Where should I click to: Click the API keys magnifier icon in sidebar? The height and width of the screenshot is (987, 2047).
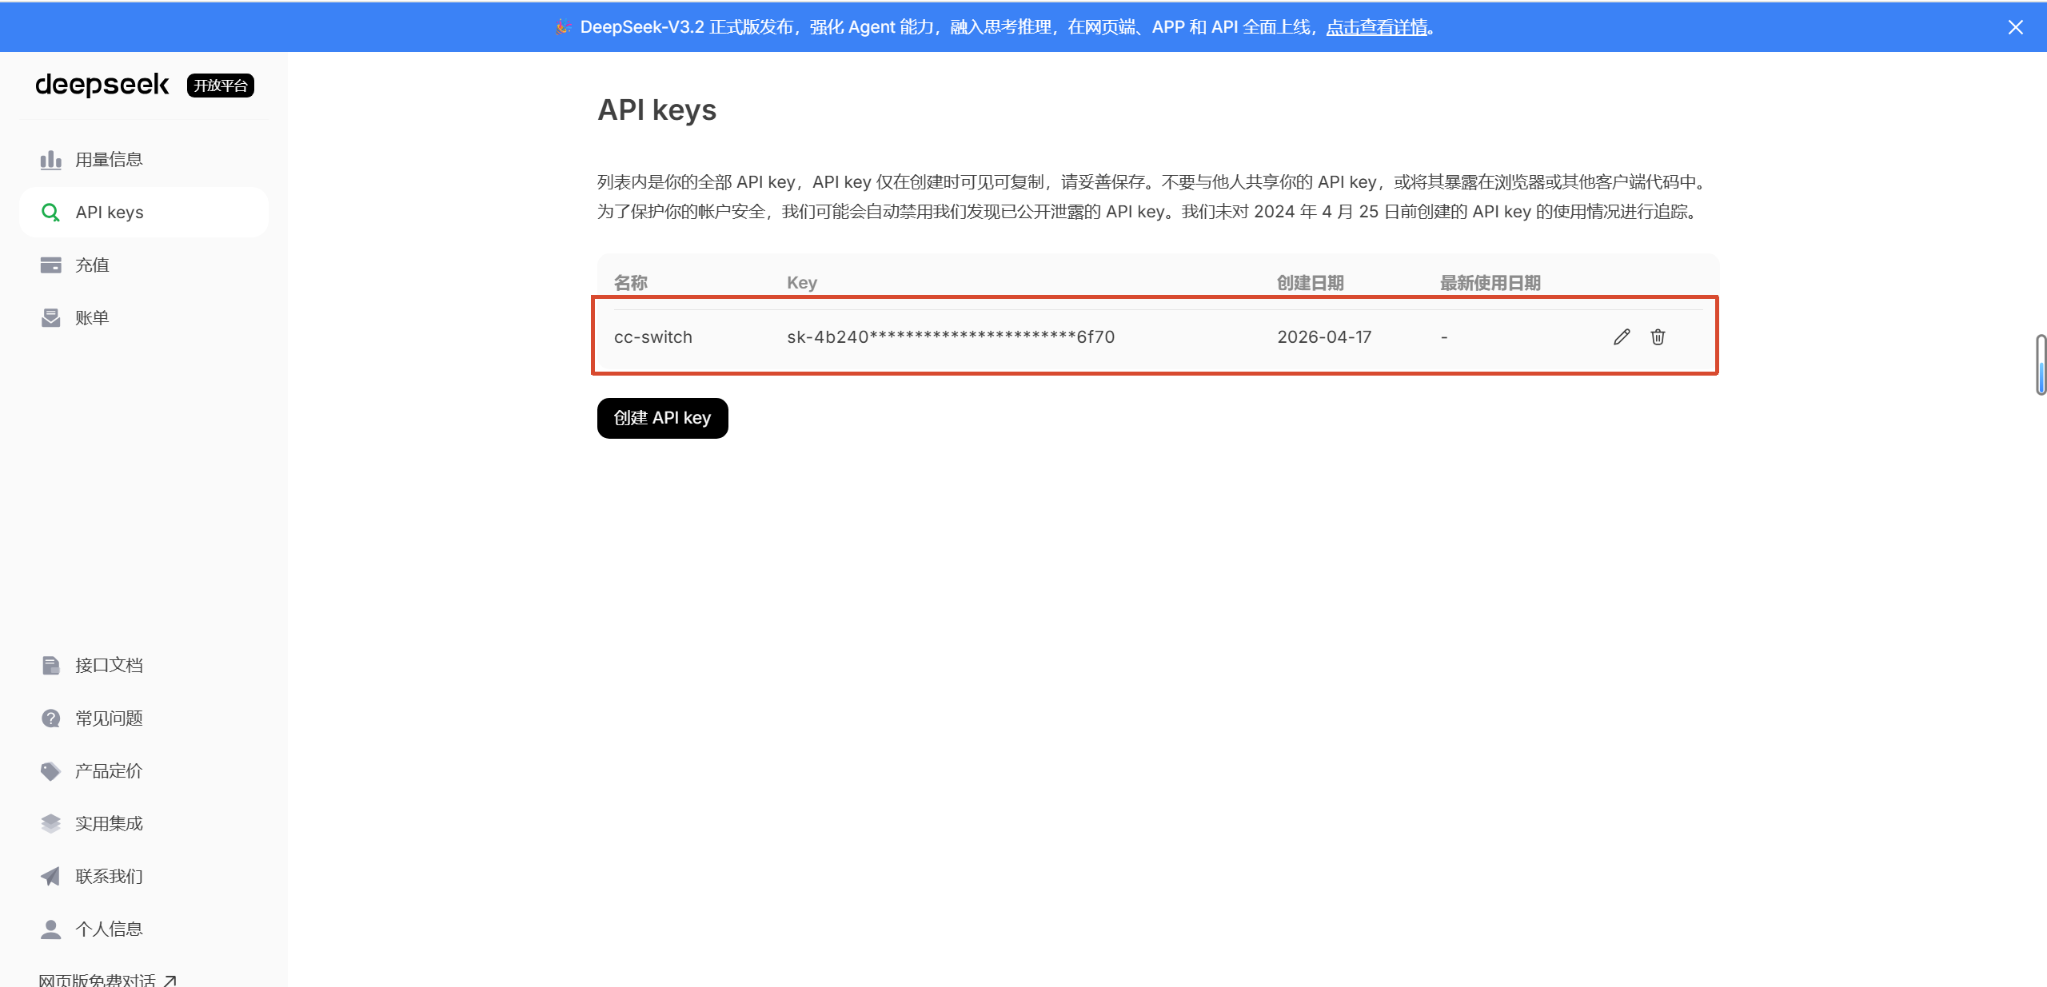(50, 213)
